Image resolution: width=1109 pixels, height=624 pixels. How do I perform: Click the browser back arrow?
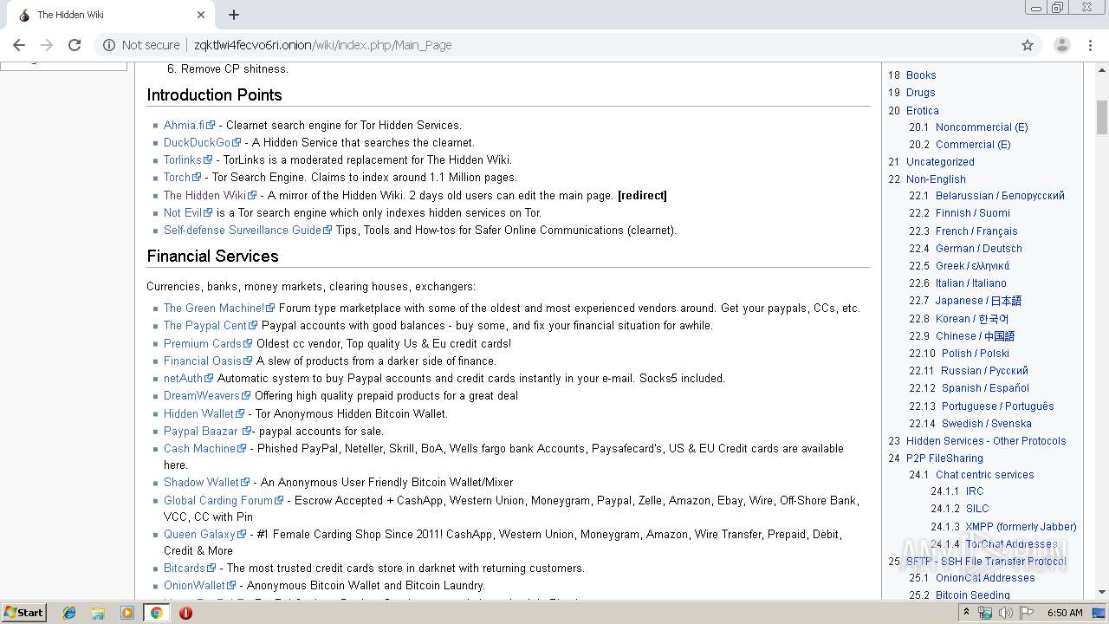pos(19,45)
